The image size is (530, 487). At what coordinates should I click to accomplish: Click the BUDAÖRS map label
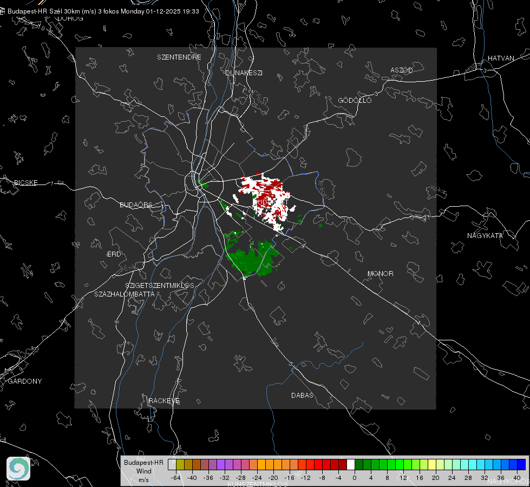pos(136,205)
